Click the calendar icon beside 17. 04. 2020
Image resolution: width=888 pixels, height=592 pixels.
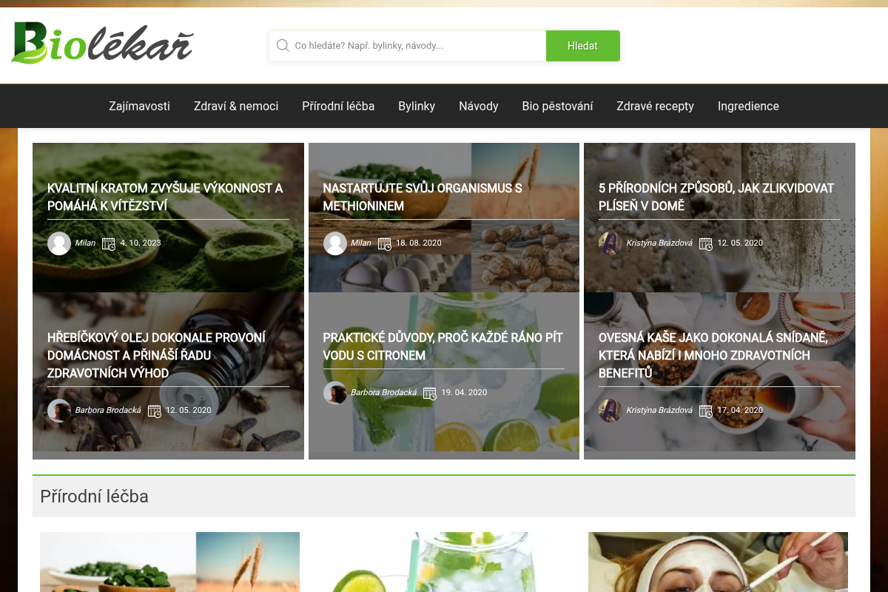(706, 411)
